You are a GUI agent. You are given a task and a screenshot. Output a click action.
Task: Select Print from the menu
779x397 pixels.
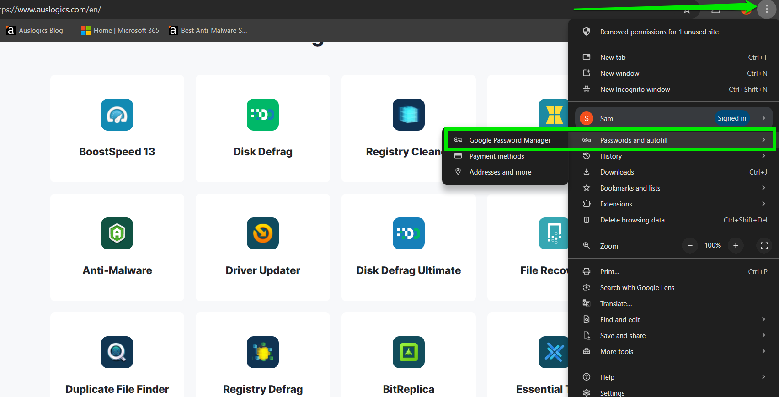point(674,271)
